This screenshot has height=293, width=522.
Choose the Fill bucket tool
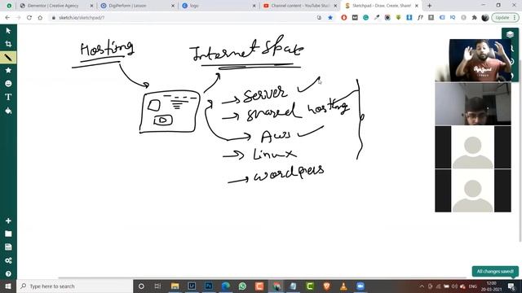pyautogui.click(x=8, y=111)
